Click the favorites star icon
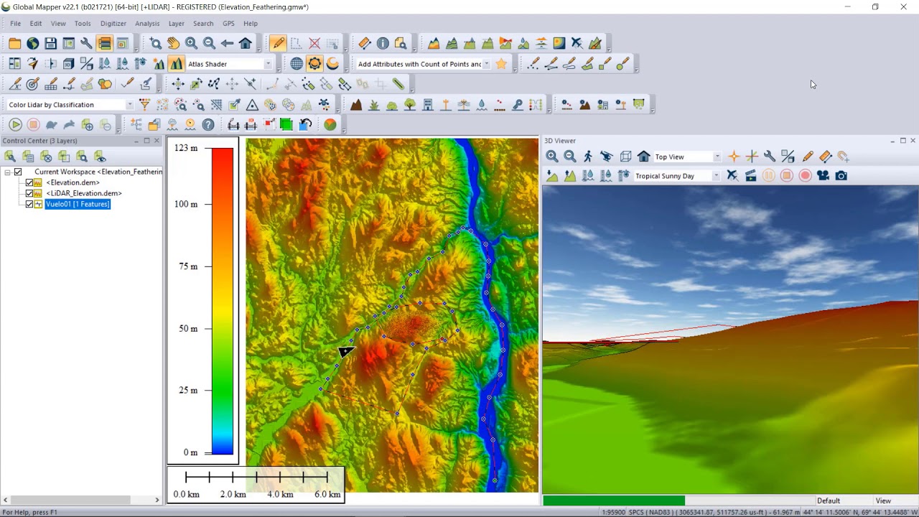Image resolution: width=919 pixels, height=517 pixels. [x=501, y=64]
